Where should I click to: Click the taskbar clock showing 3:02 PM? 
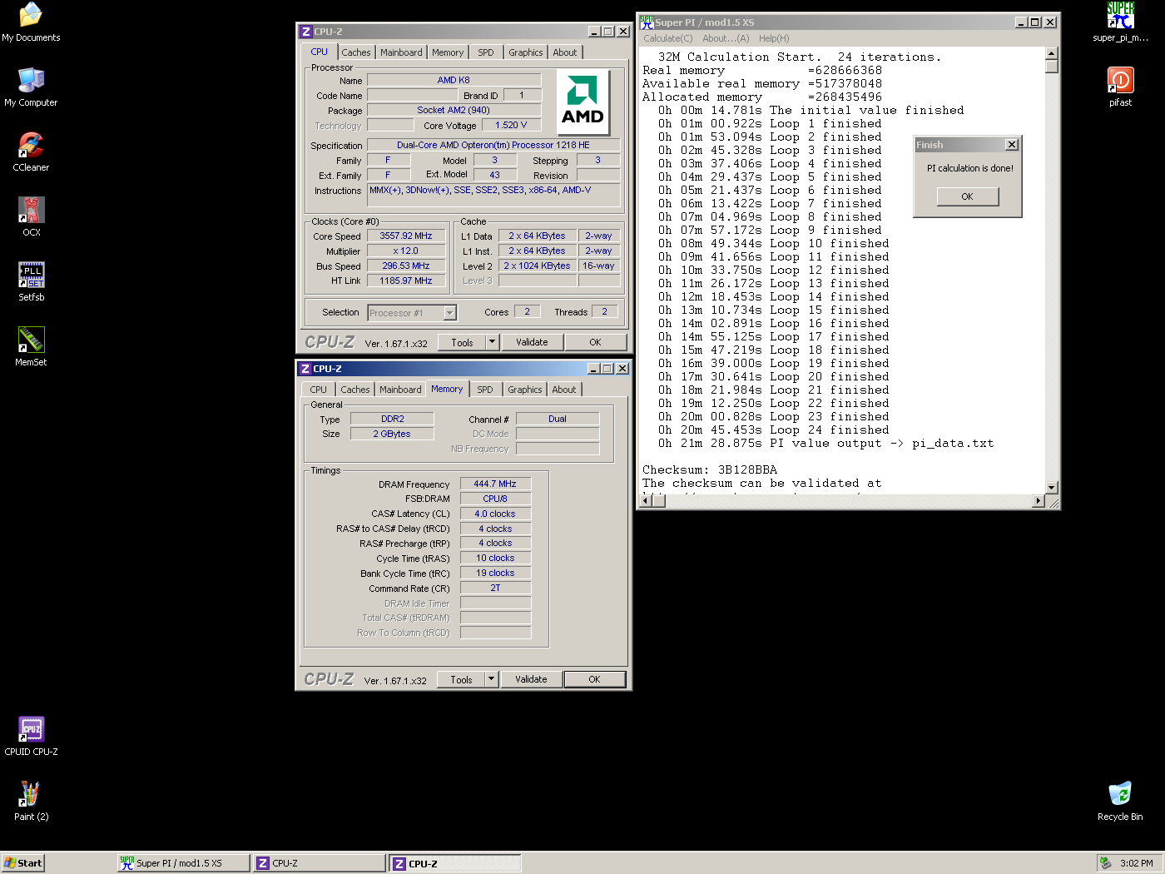[1137, 863]
